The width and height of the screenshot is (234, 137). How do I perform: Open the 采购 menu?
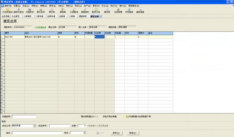click(x=35, y=6)
